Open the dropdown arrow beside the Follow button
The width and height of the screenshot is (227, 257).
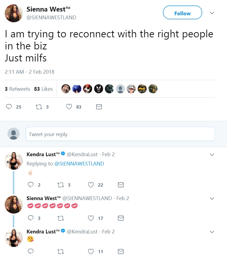pyautogui.click(x=212, y=13)
